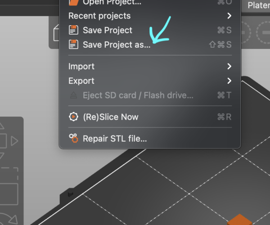Viewport: 270px width, 225px height.
Task: Click the greyed eject icon beside SD card
Action: click(x=73, y=95)
